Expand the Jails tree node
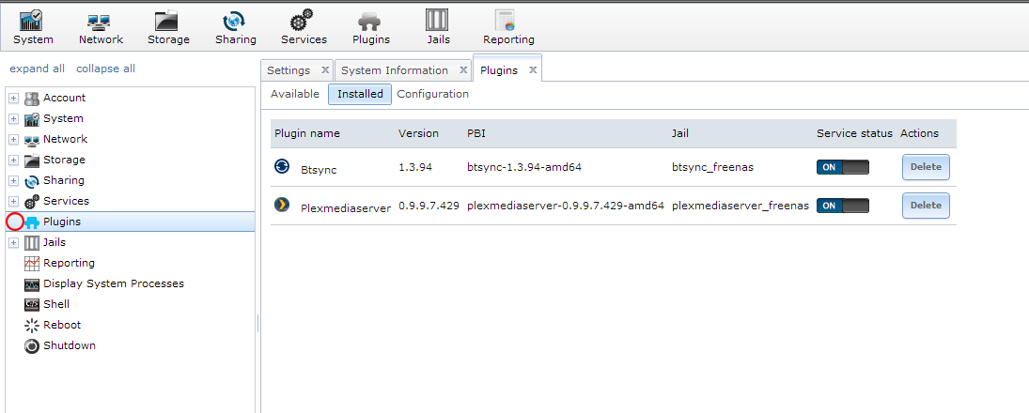The image size is (1029, 413). 14,243
